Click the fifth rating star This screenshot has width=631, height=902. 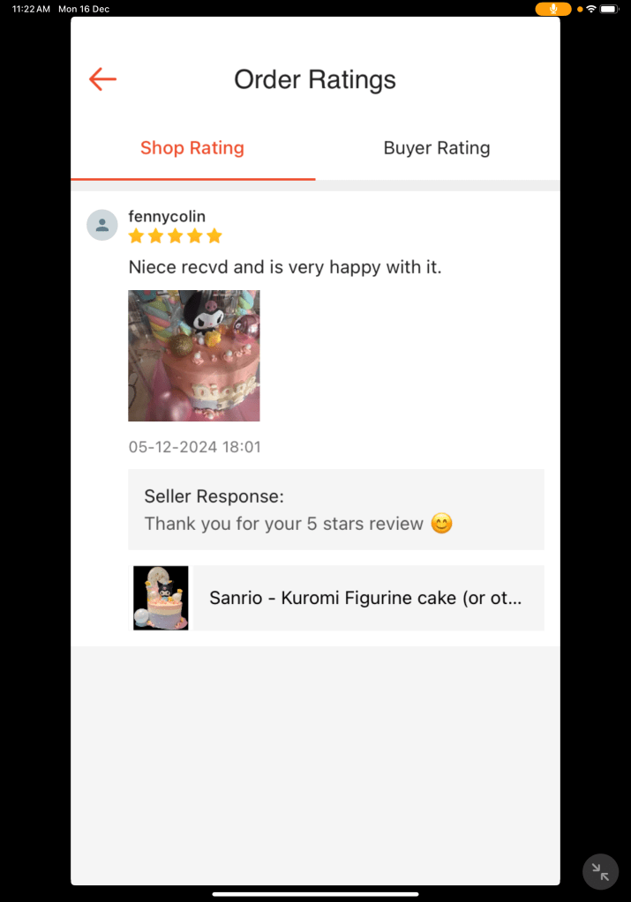[214, 235]
